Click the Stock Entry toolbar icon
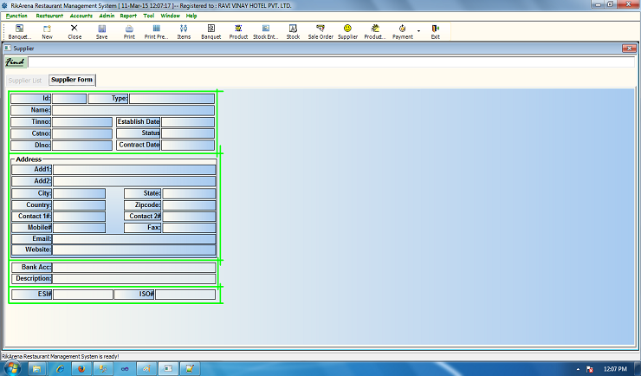The width and height of the screenshot is (641, 376). click(265, 31)
